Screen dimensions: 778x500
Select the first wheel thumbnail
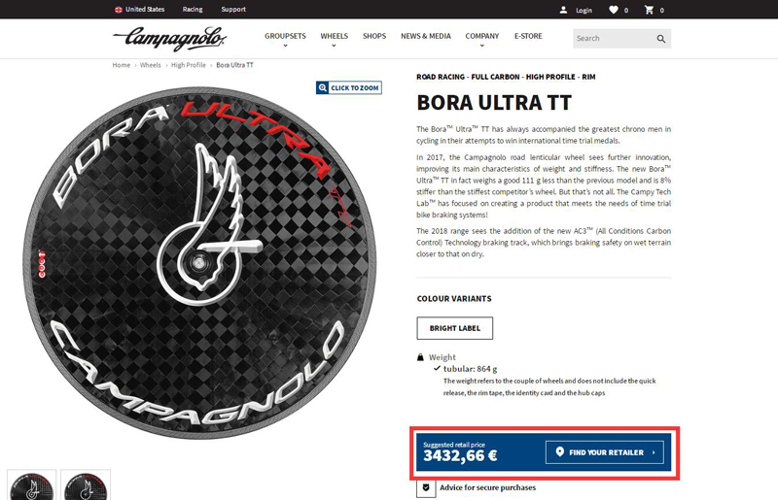(32, 485)
